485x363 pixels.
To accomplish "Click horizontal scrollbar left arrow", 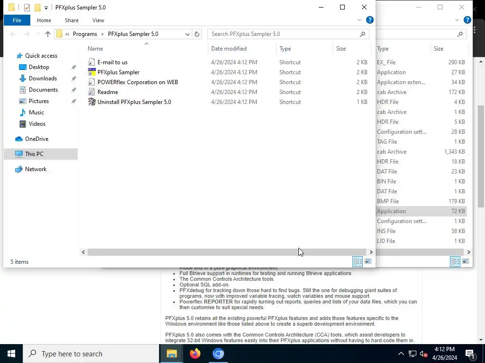I will pos(83,252).
